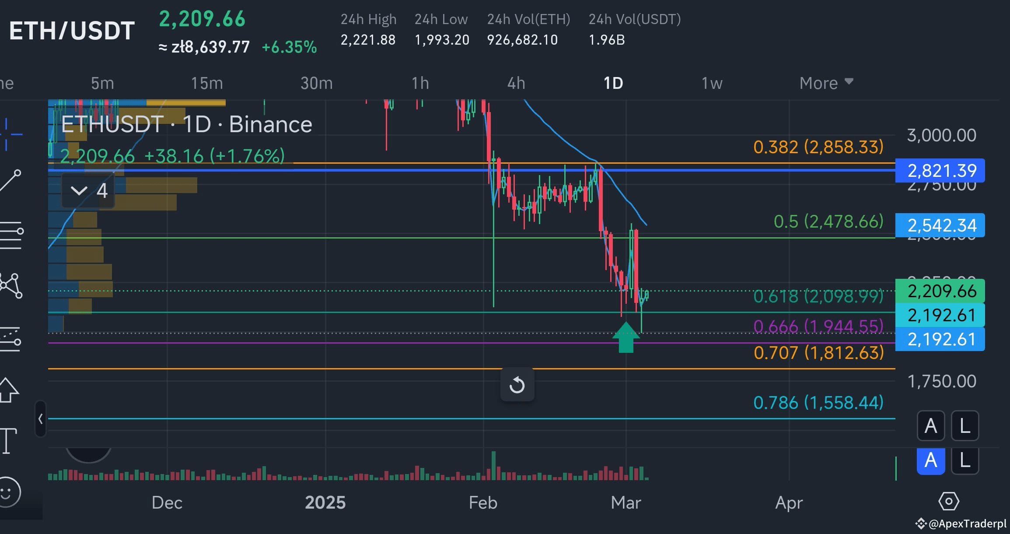1010x534 pixels.
Task: Click the Feb label on the time axis
Action: click(x=483, y=502)
